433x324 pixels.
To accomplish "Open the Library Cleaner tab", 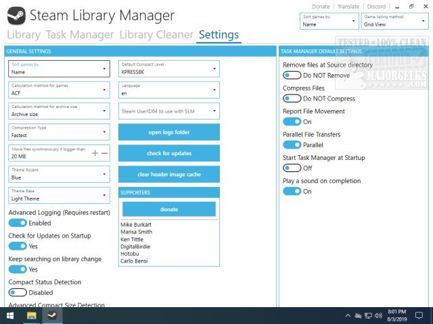I will tap(156, 34).
